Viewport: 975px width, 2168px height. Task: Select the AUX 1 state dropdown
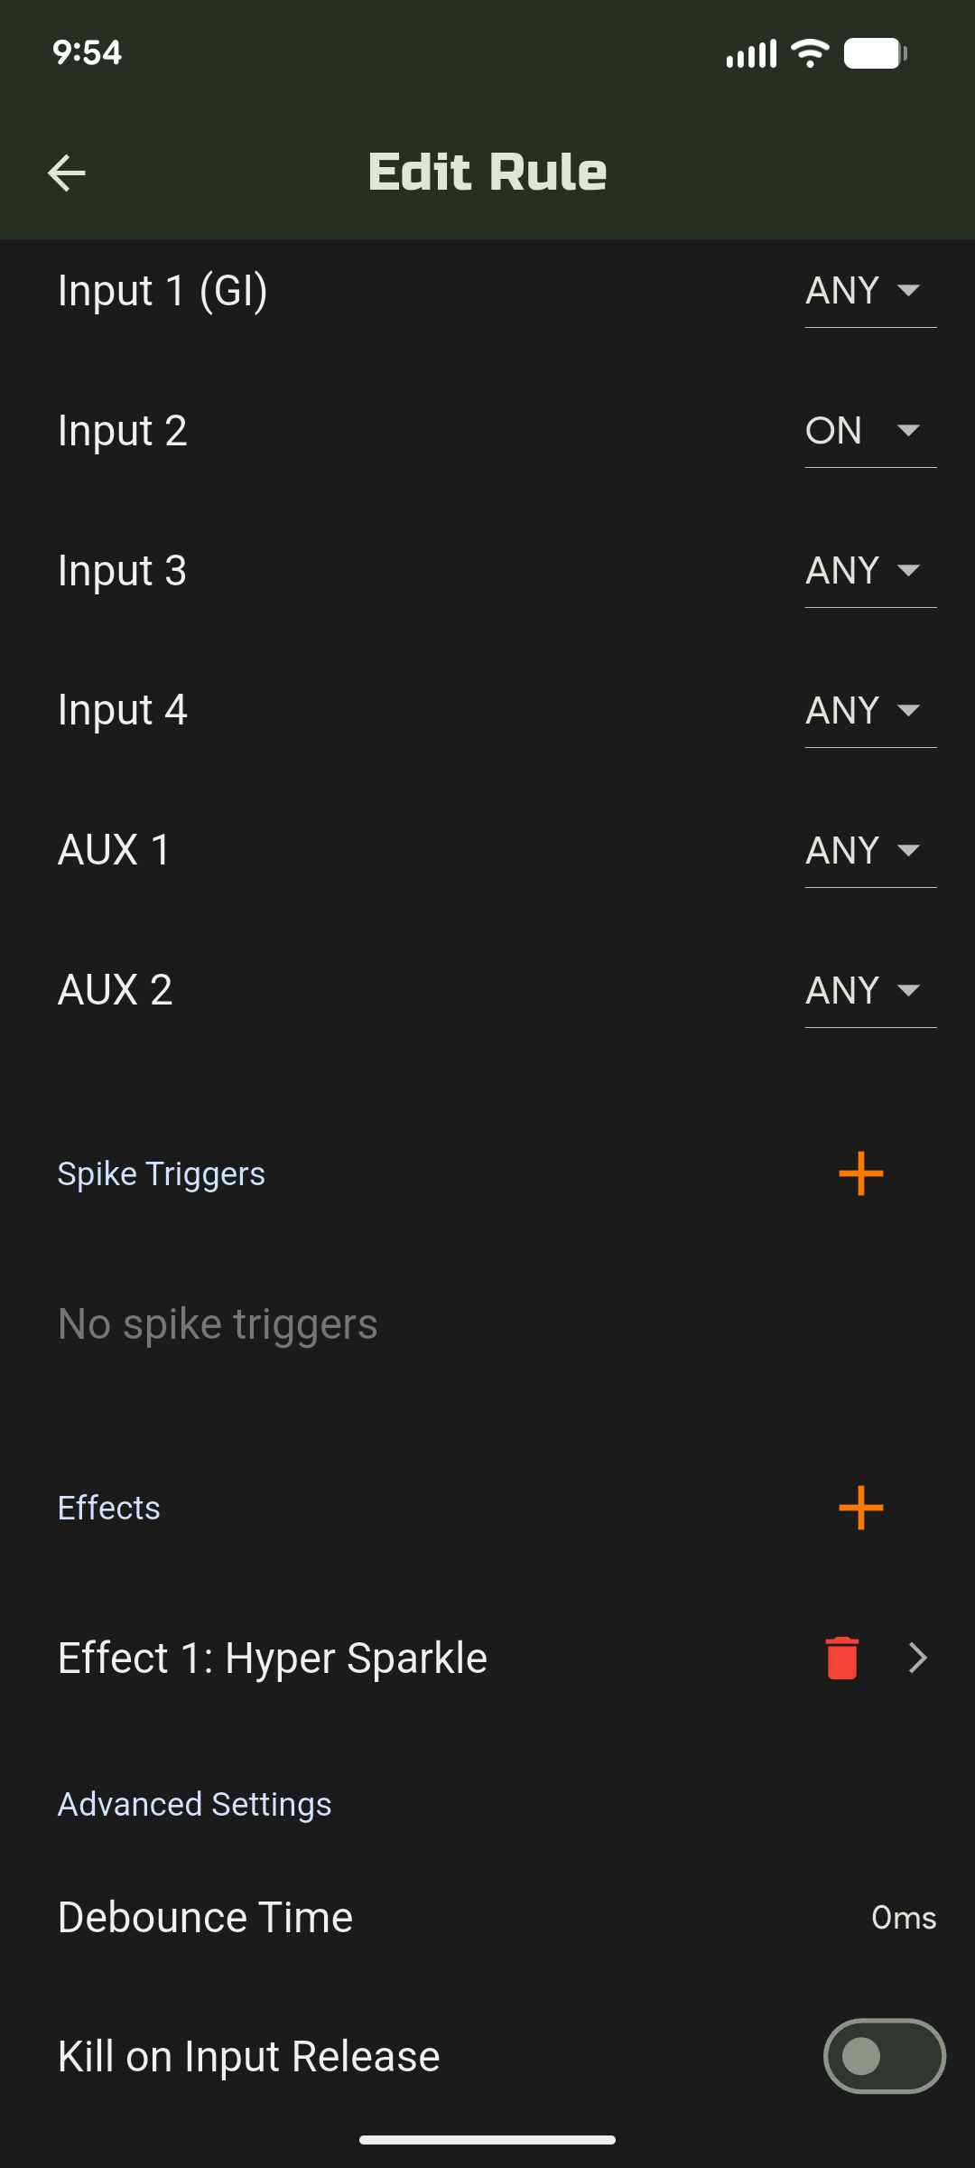click(x=869, y=851)
